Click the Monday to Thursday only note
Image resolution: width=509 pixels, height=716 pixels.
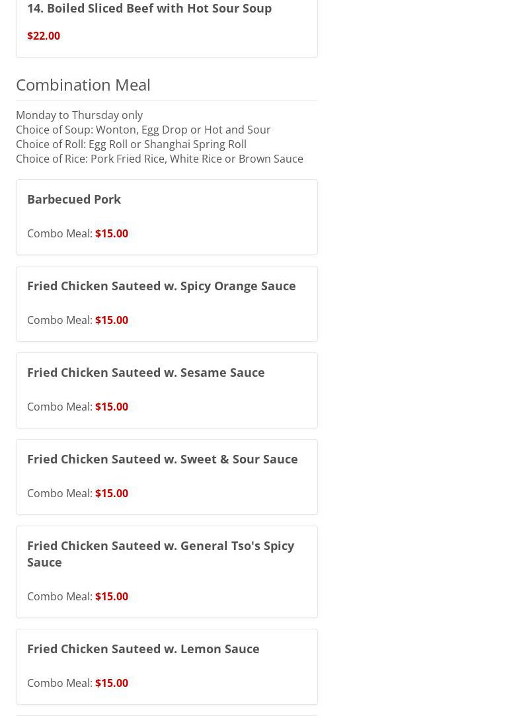(x=79, y=115)
